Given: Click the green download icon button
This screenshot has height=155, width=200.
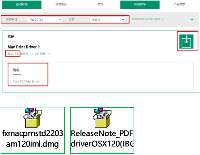Looking at the screenshot, I should 186,42.
